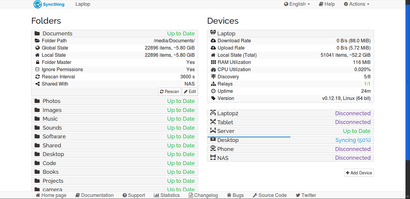Click the Music folder icon

[x=37, y=119]
